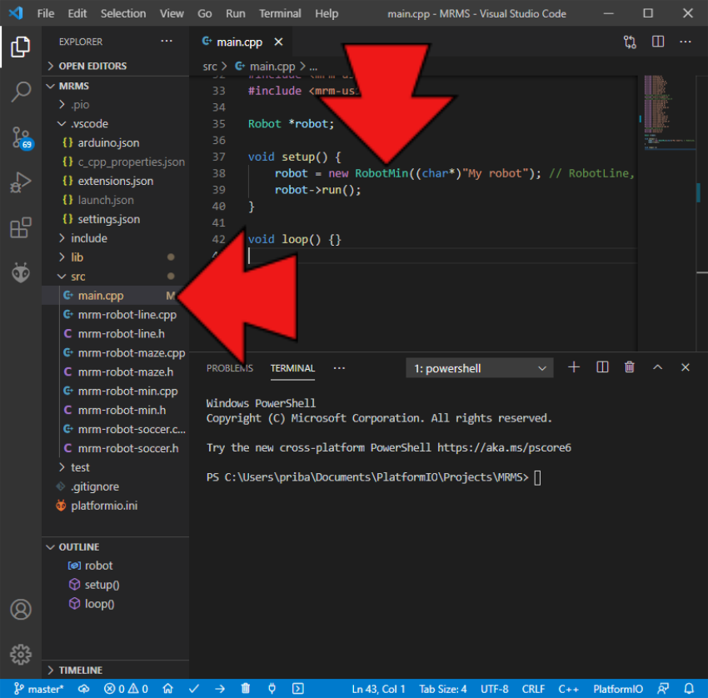
Task: Open the terminal selector dropdown showing powershell
Action: click(x=479, y=368)
